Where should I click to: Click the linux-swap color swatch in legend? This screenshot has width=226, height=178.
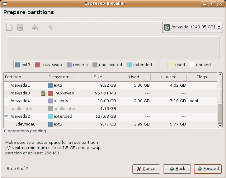click(x=37, y=65)
